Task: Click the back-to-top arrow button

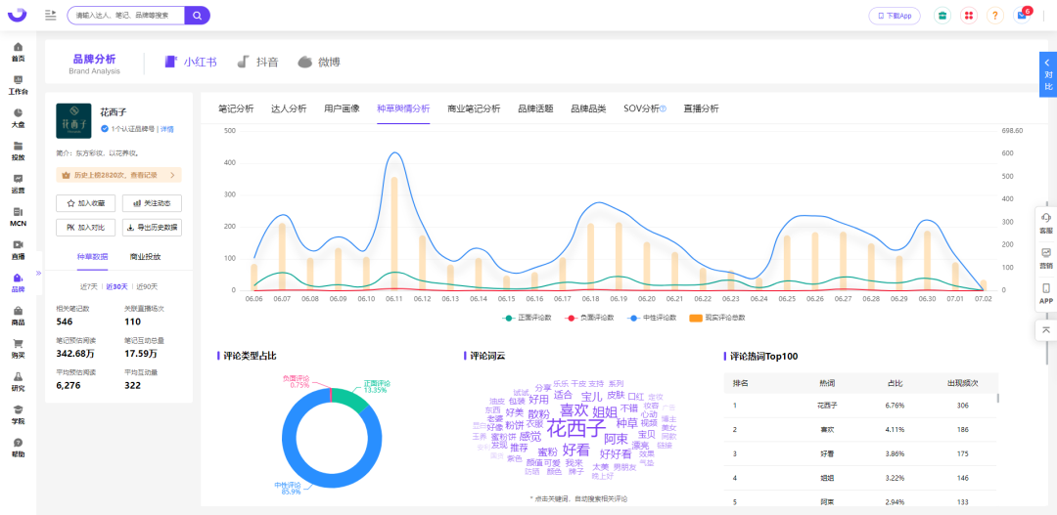Action: (1046, 330)
